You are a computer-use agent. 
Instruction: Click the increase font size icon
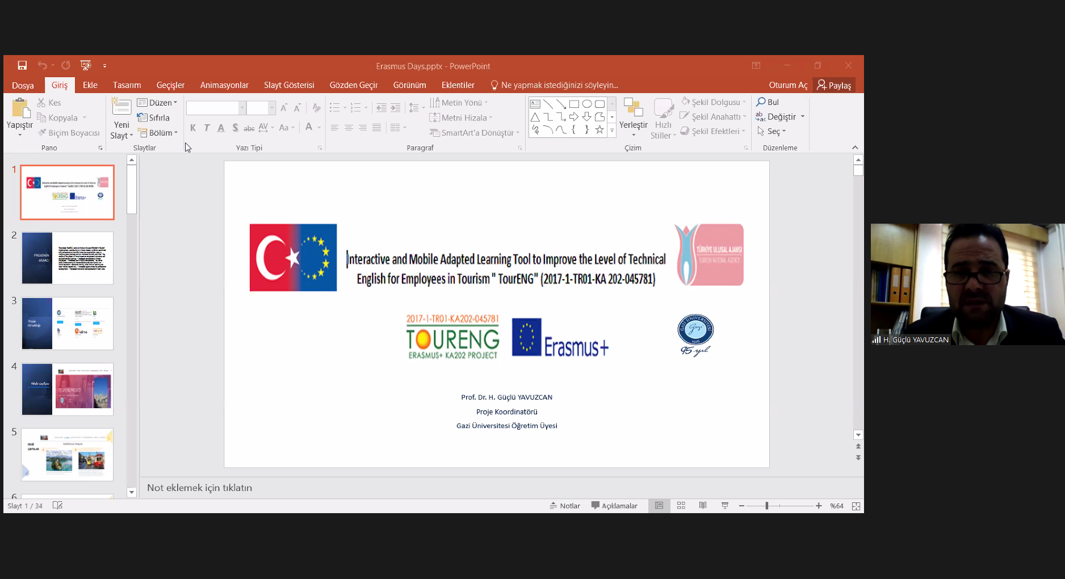284,108
